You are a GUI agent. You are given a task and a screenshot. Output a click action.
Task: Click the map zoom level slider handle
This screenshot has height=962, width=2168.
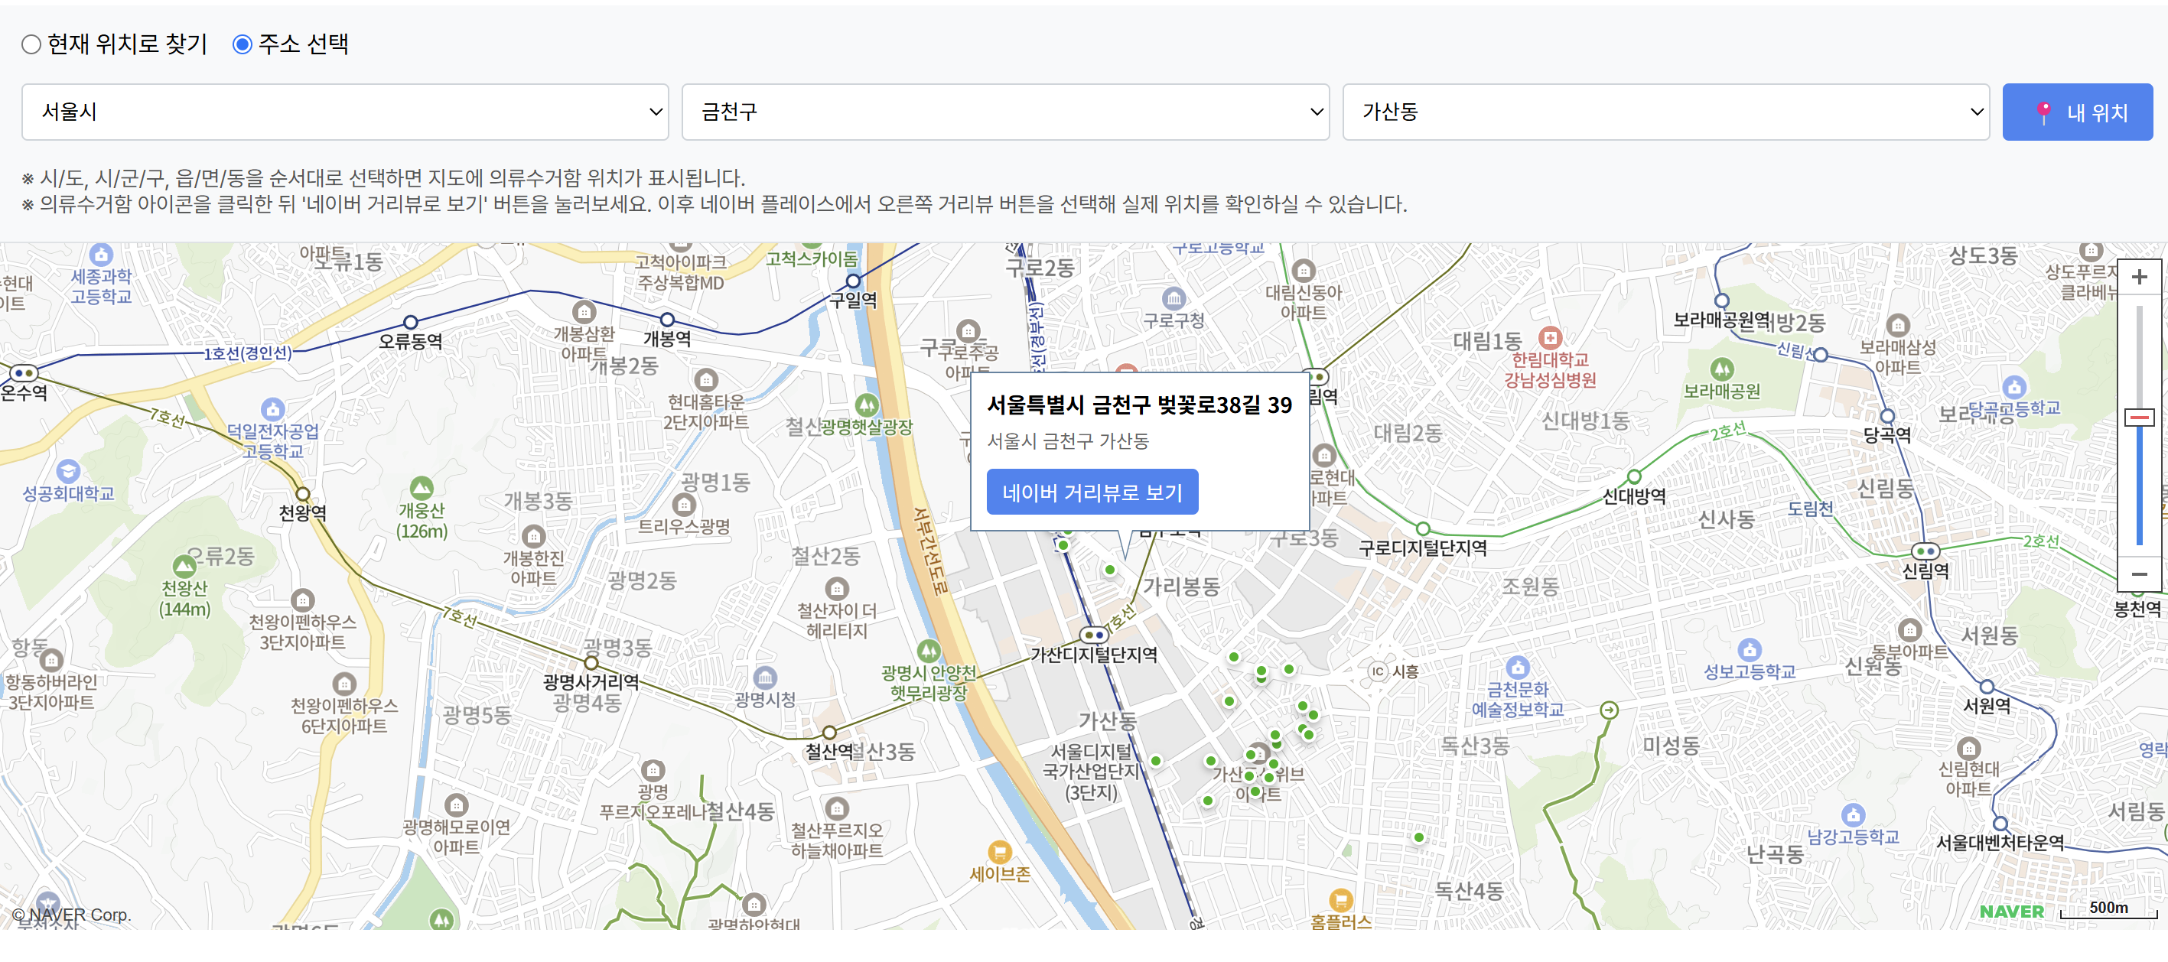[x=2138, y=418]
